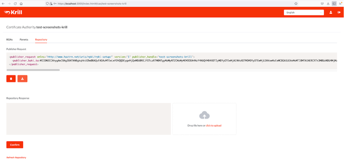Click the 'Publisher Request' label

(x=16, y=49)
